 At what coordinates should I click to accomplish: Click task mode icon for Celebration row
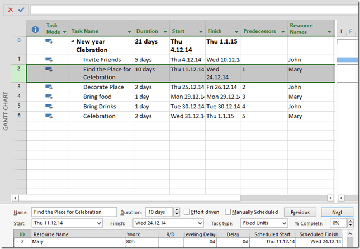click(x=49, y=116)
